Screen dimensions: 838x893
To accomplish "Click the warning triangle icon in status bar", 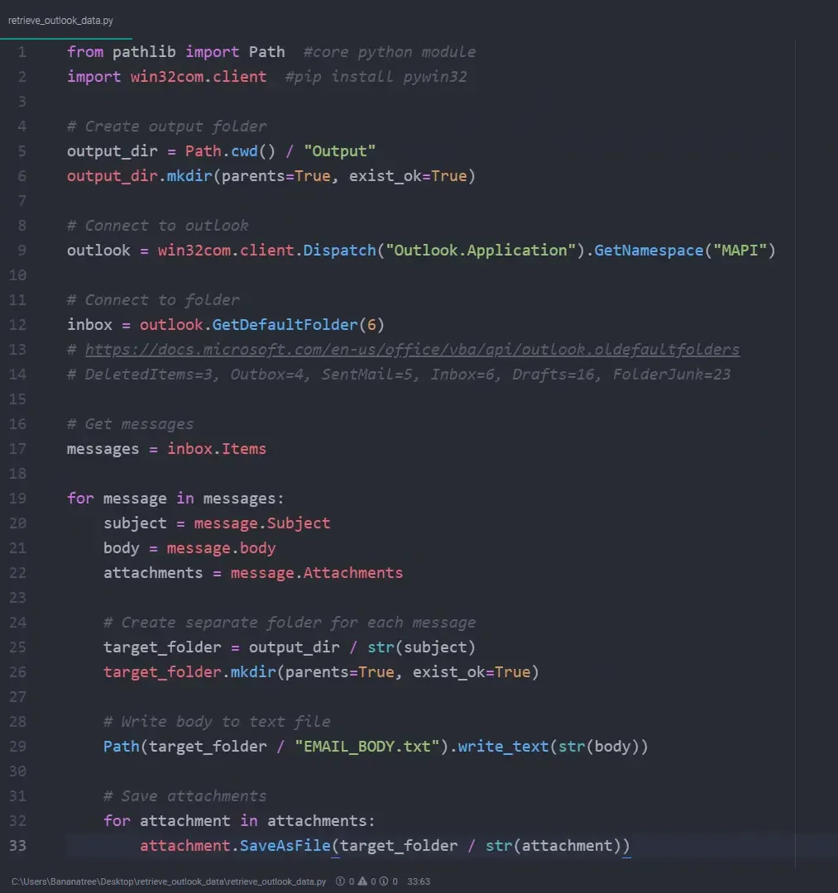I will [362, 881].
